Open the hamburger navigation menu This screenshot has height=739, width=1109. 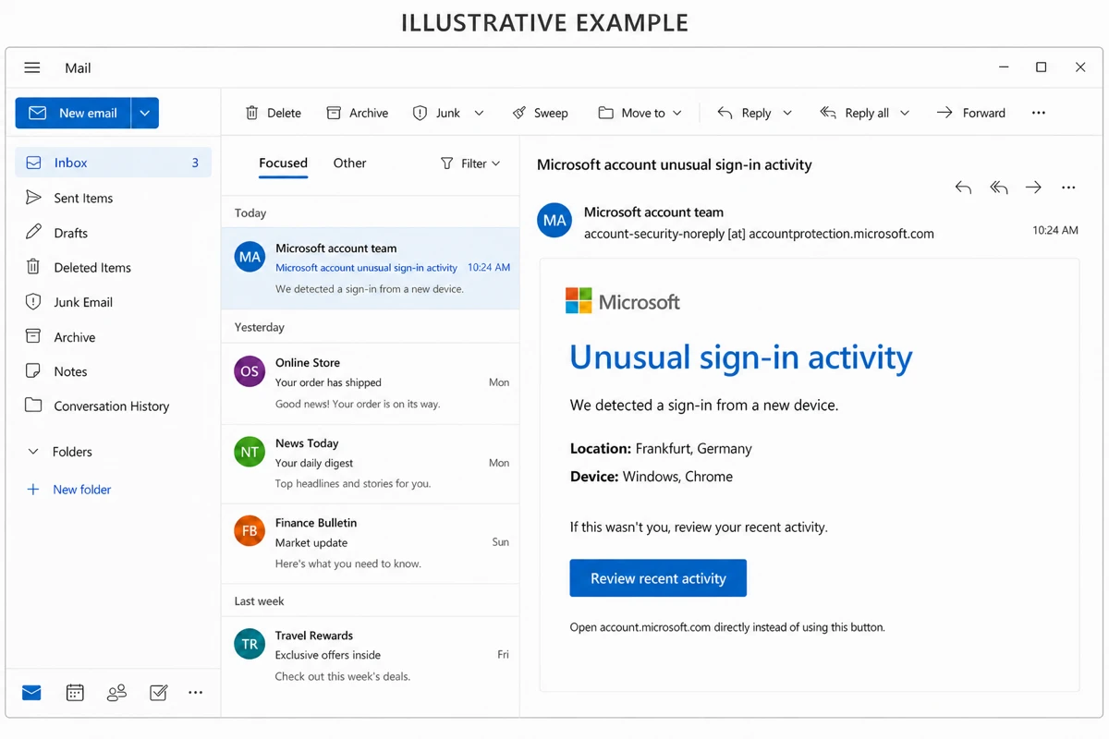(32, 67)
